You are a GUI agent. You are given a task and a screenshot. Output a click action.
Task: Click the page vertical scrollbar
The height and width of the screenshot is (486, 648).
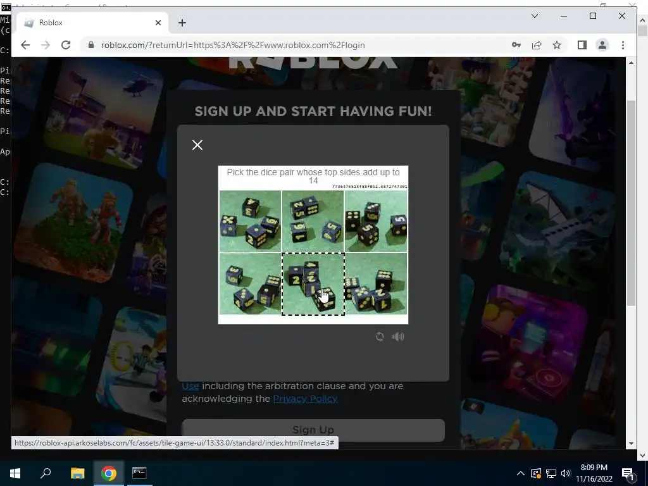point(631,202)
